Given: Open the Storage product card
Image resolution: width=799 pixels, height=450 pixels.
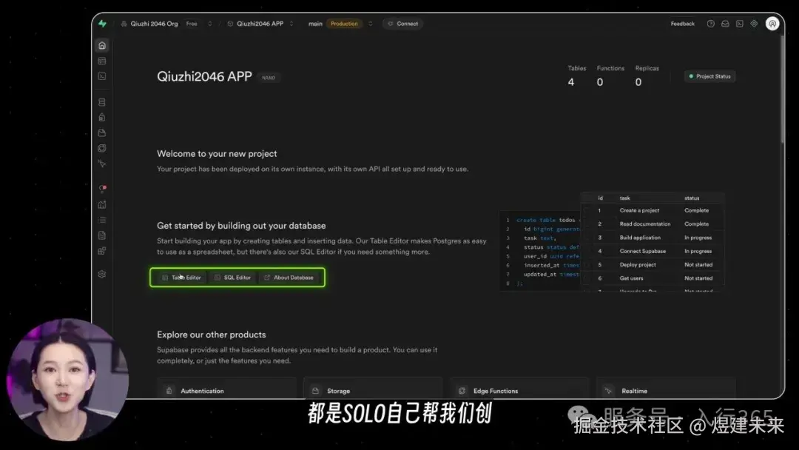Looking at the screenshot, I should [373, 389].
